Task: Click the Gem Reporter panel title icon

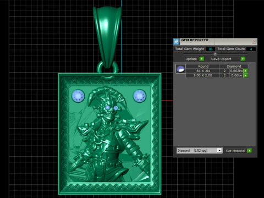Action: click(177, 41)
